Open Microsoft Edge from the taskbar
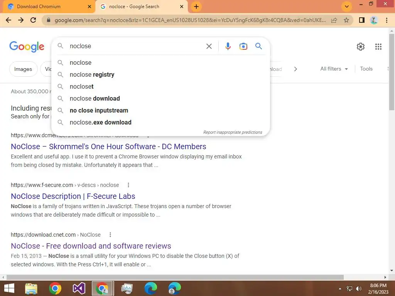This screenshot has width=395, height=296. coord(151,288)
